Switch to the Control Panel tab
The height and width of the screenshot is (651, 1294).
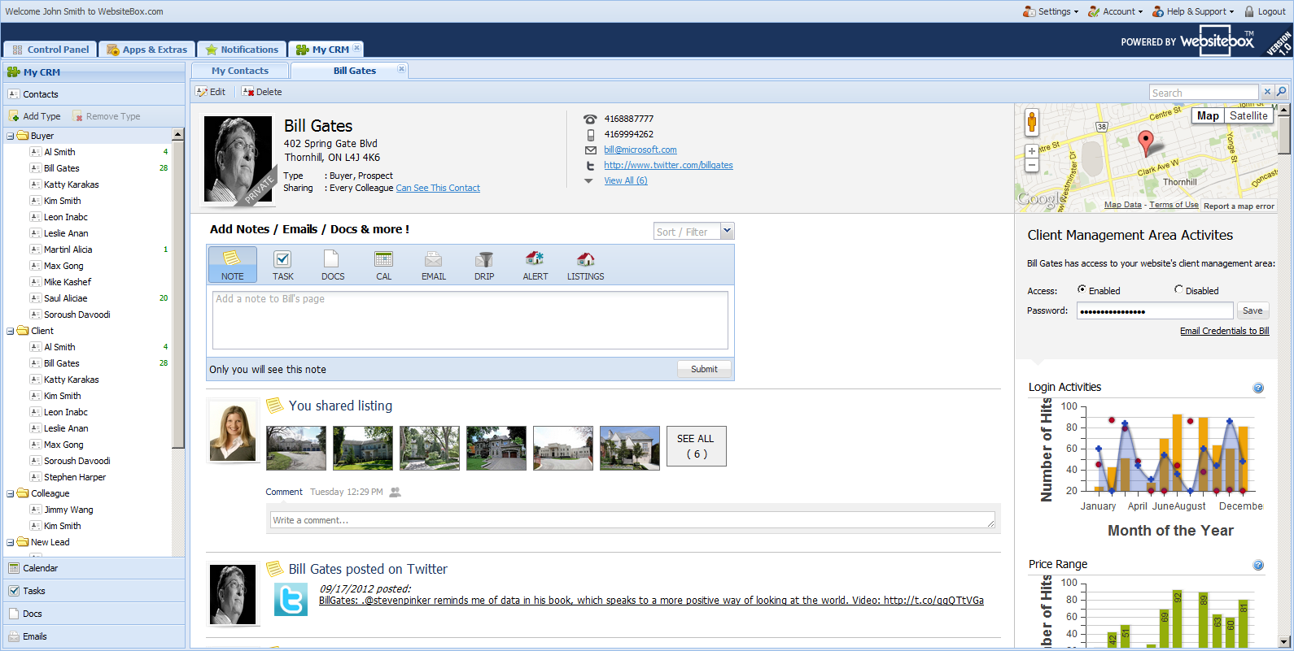50,50
